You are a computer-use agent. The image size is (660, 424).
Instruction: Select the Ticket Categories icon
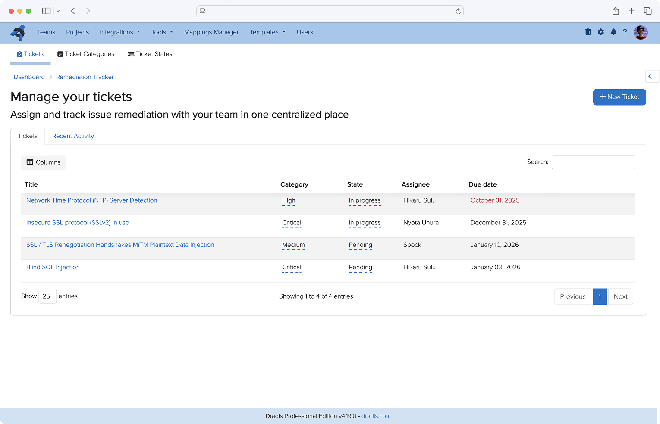pyautogui.click(x=60, y=54)
